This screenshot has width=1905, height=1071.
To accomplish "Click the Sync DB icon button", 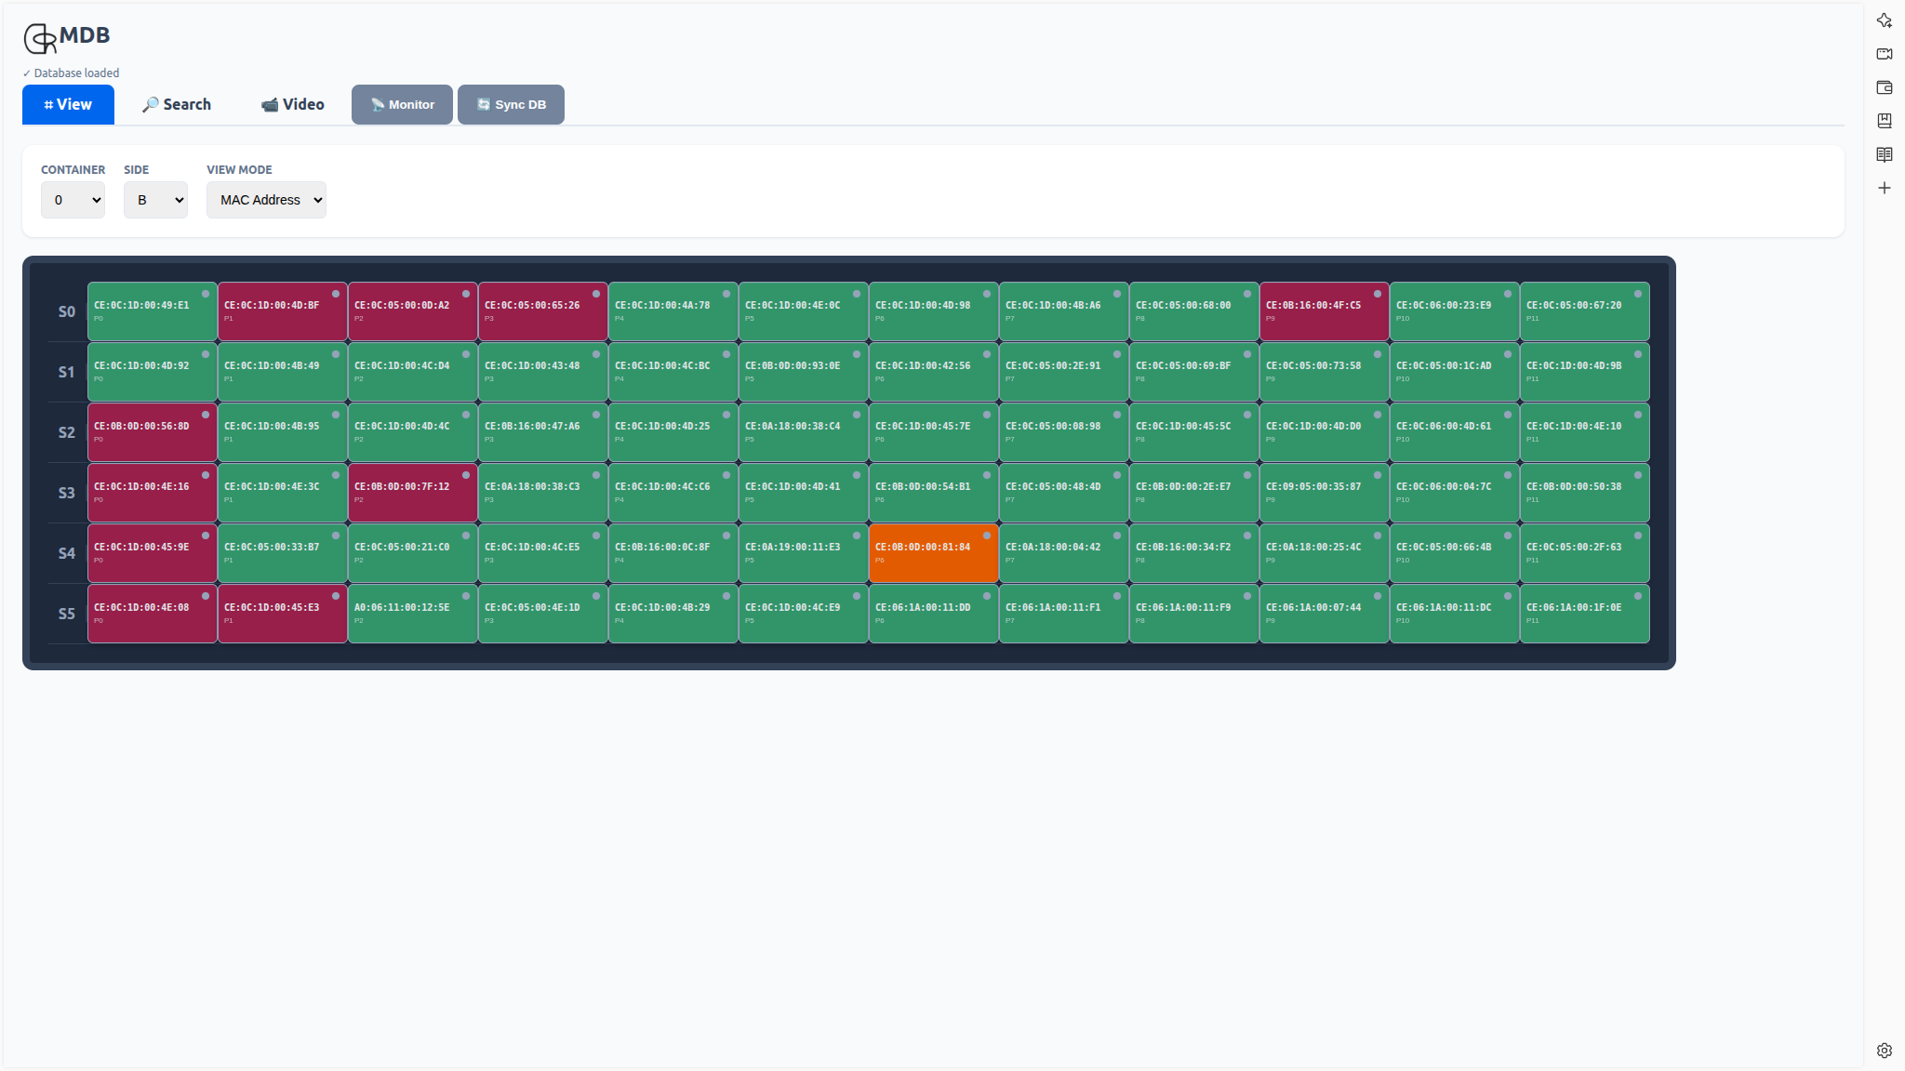I will coord(511,104).
